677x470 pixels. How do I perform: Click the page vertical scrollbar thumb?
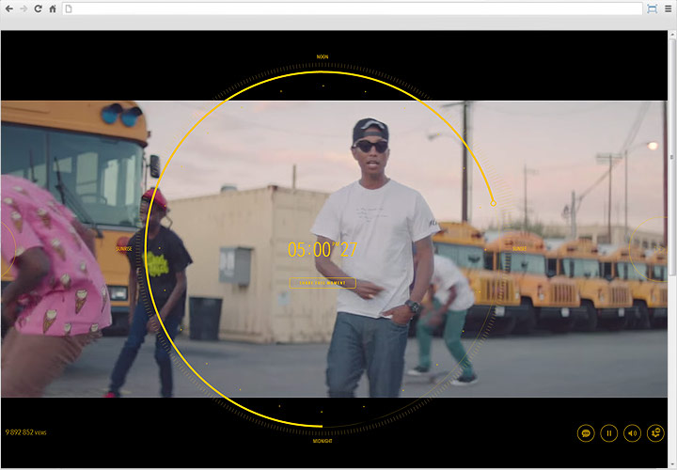672,158
